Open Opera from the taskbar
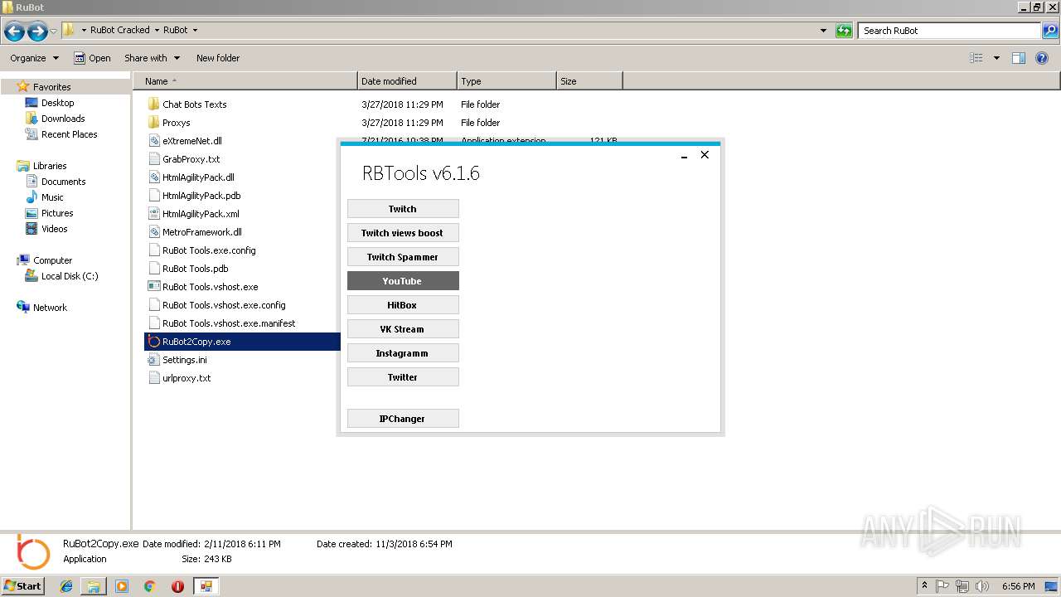 pyautogui.click(x=177, y=586)
